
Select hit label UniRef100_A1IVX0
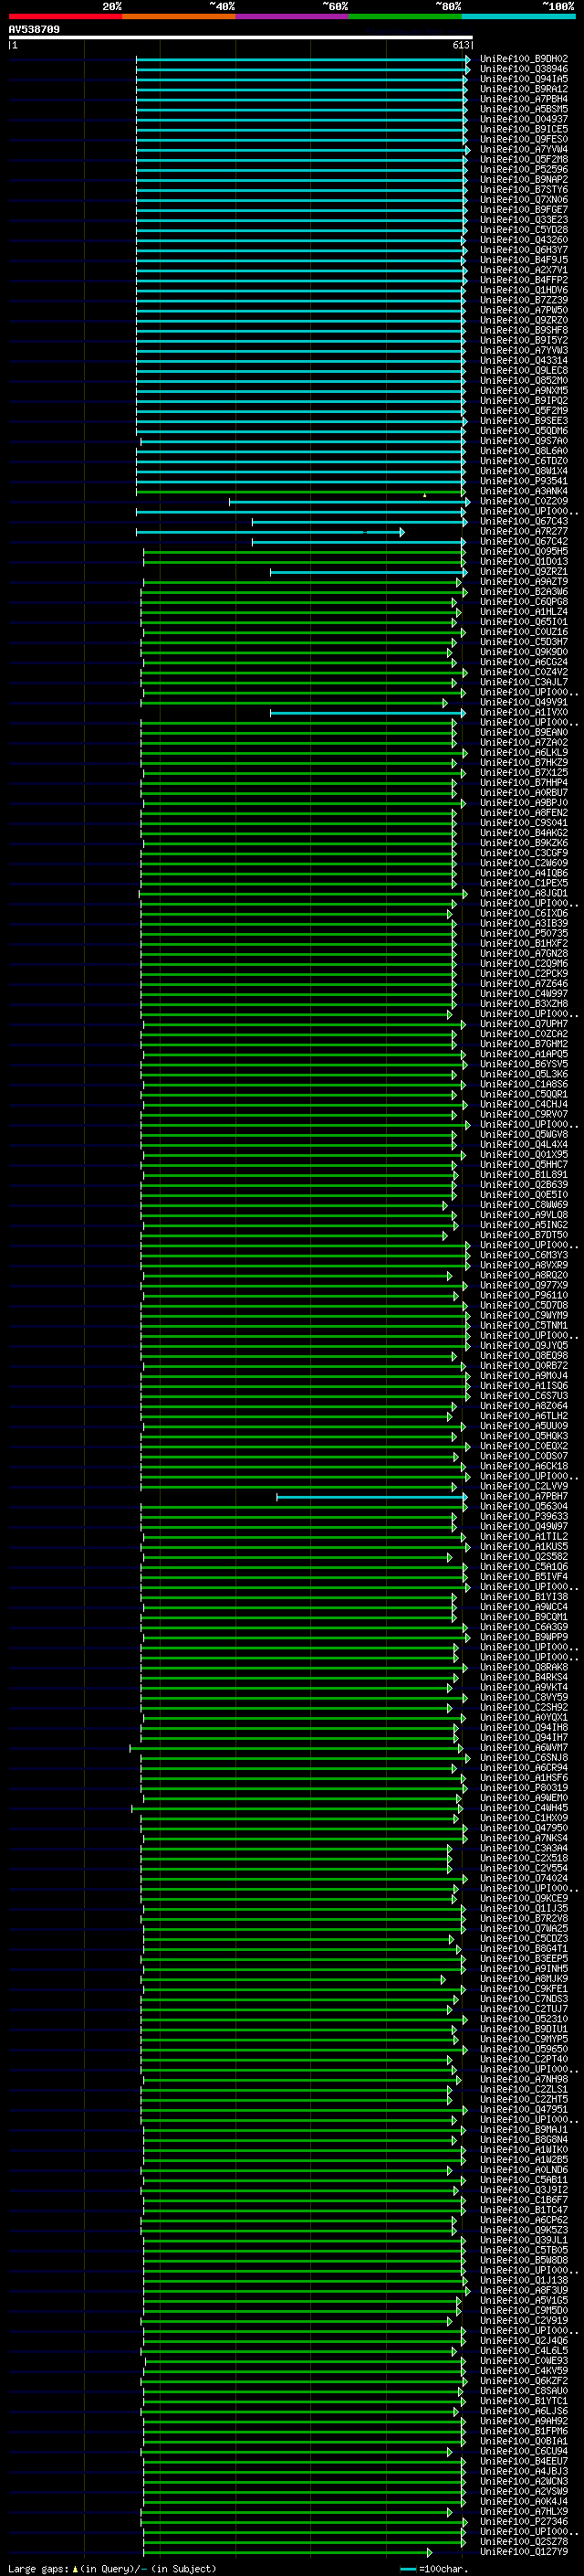pyautogui.click(x=524, y=712)
